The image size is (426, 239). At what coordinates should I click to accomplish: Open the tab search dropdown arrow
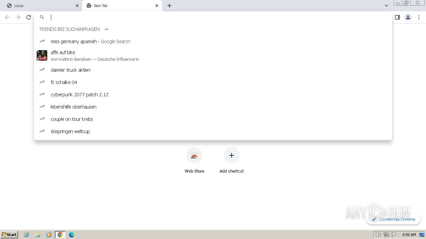pyautogui.click(x=386, y=6)
